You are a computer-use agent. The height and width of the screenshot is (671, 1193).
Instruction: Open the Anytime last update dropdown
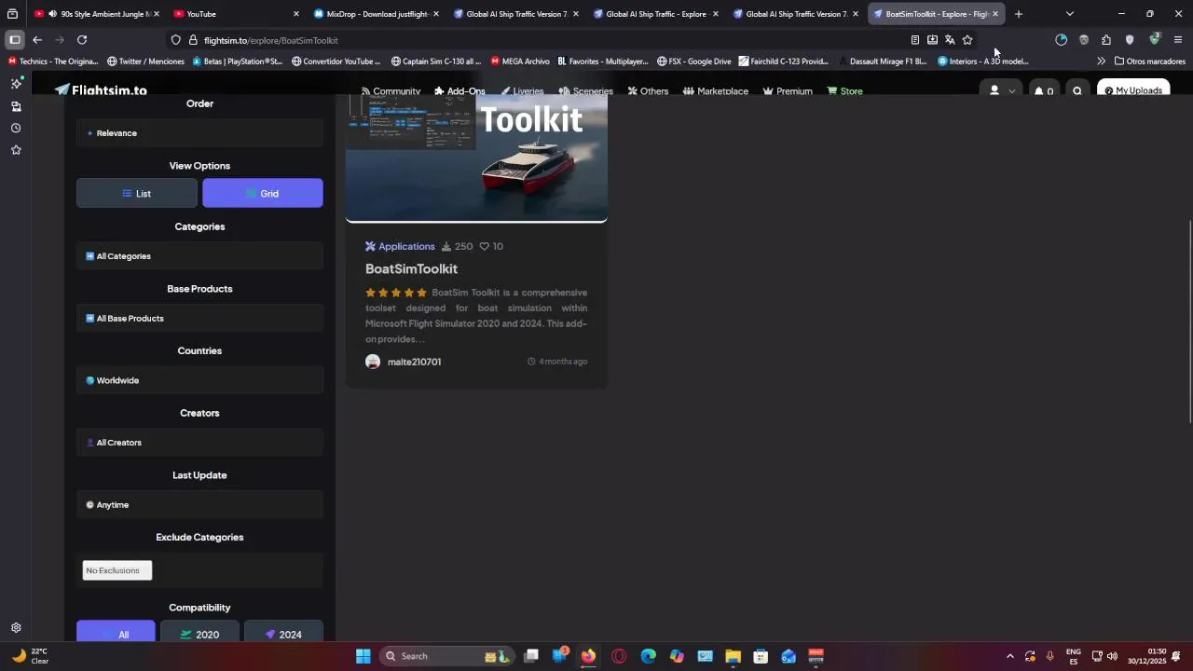pyautogui.click(x=199, y=505)
